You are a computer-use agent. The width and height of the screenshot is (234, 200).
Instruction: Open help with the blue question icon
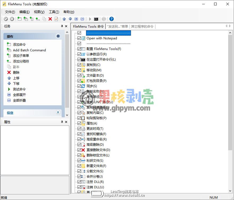coord(112,19)
